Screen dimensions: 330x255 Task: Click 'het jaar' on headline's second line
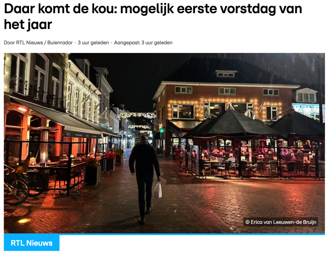point(28,24)
